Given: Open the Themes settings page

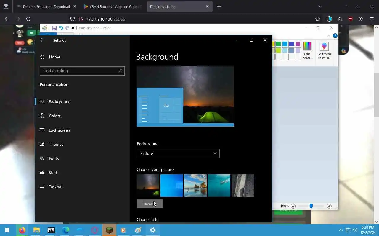Looking at the screenshot, I should (x=82, y=144).
